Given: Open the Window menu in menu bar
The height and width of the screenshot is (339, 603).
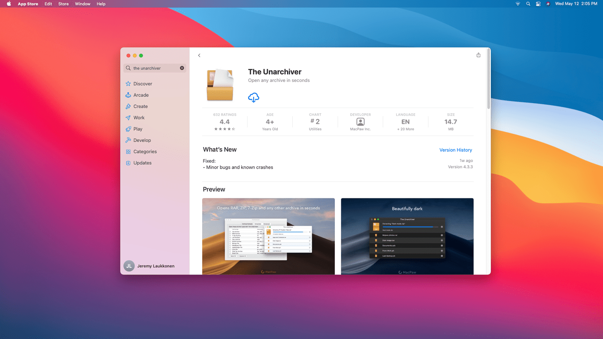Looking at the screenshot, I should [82, 4].
